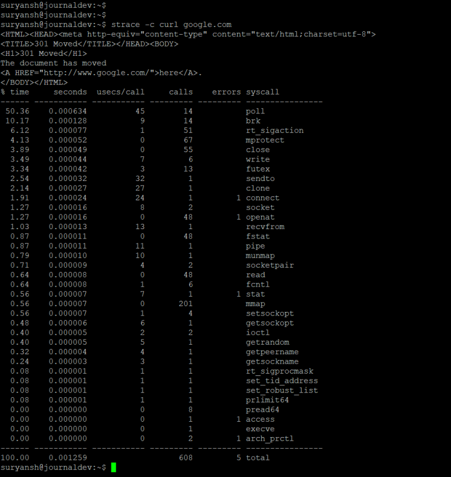Screen dimensions: 451x477
Task: Click the http://www.google.com/ URL in the HTML output
Action: coord(100,73)
